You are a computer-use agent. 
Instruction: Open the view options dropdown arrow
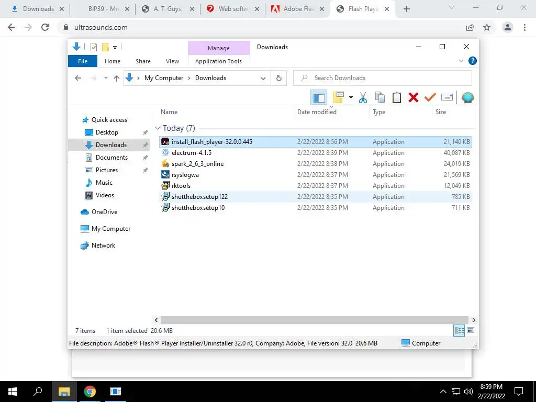coord(351,98)
